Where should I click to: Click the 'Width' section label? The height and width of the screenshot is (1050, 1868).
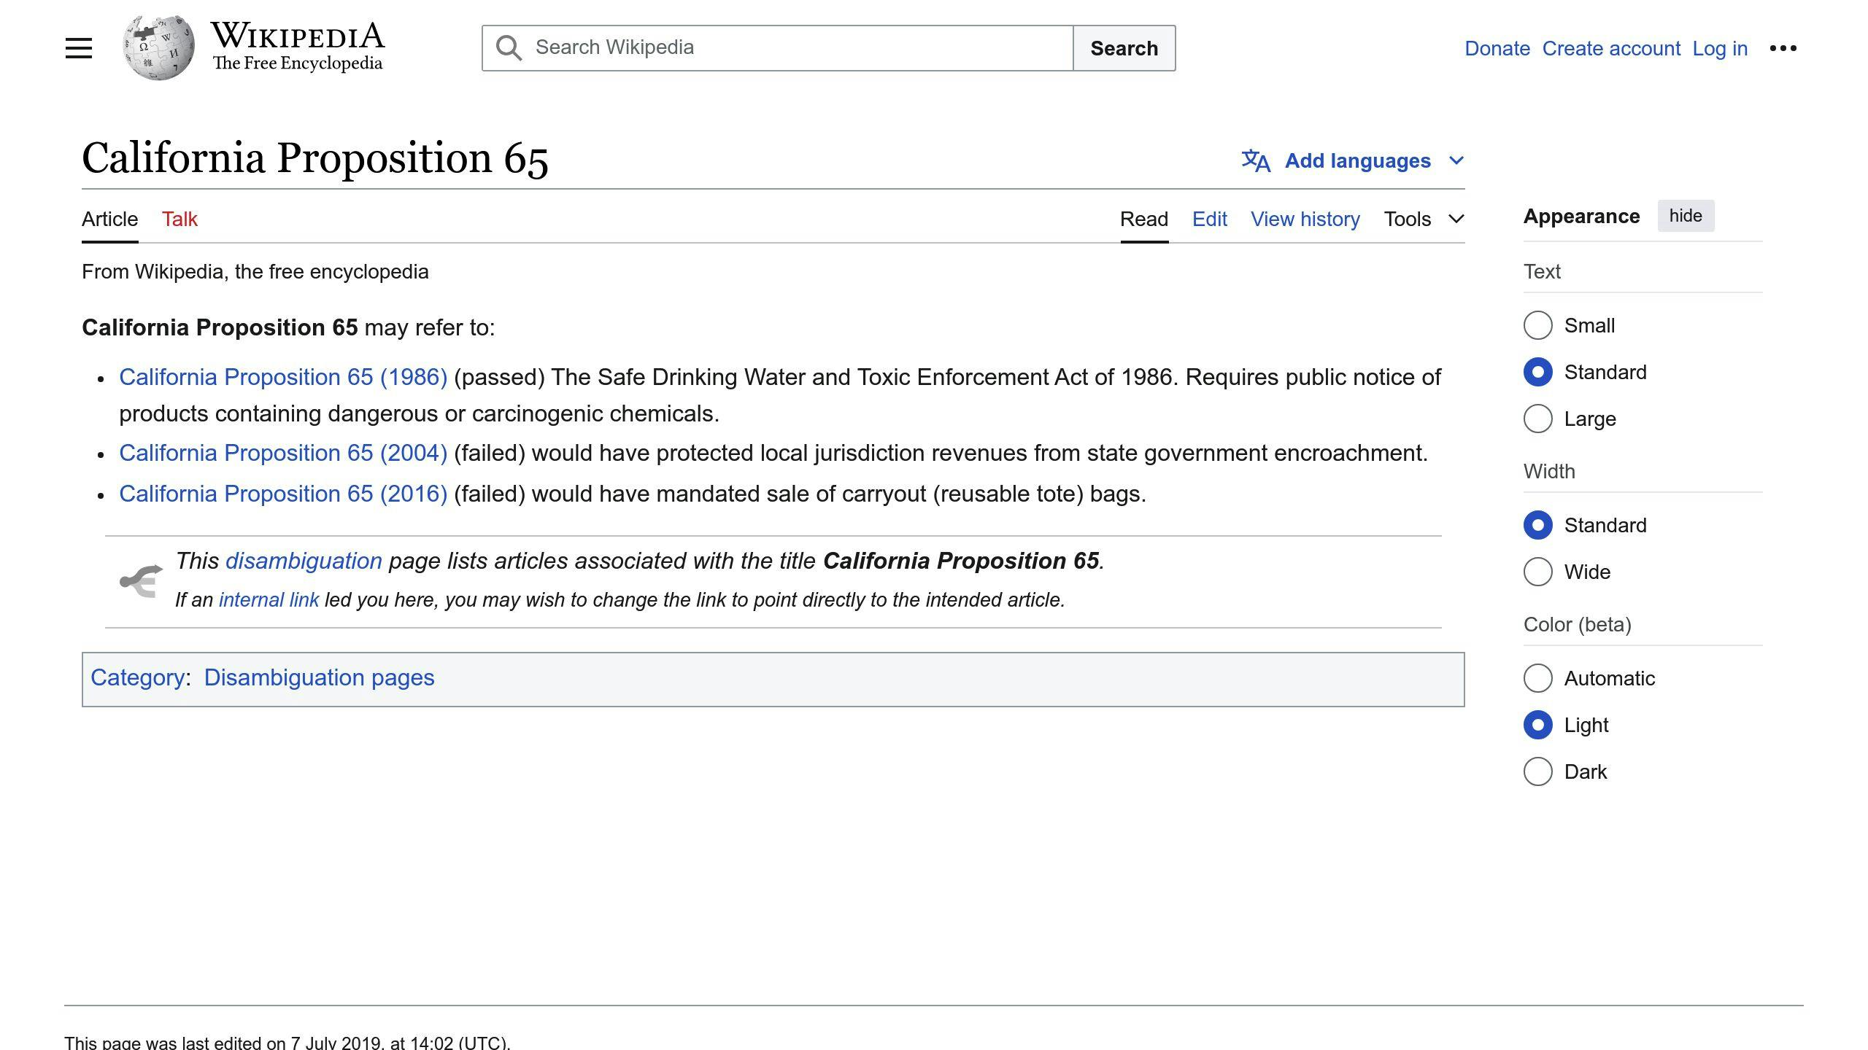point(1549,471)
